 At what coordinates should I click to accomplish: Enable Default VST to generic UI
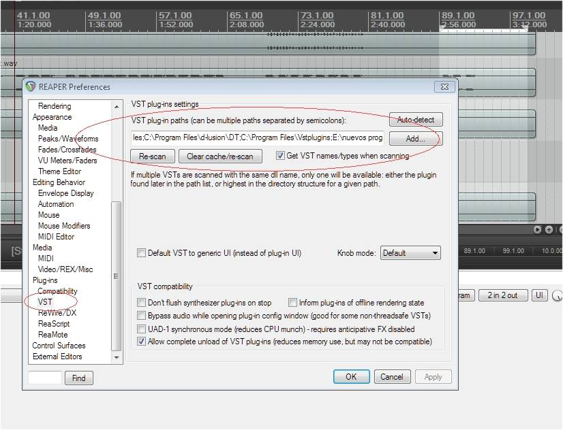click(x=142, y=253)
